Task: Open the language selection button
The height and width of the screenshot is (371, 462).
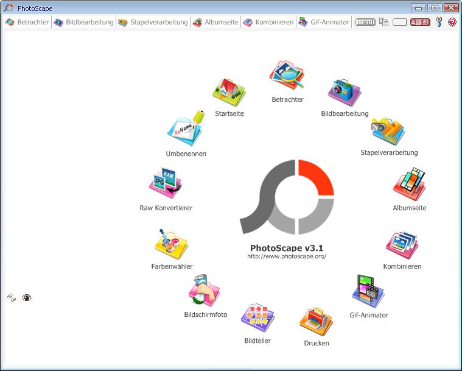Action: point(420,22)
